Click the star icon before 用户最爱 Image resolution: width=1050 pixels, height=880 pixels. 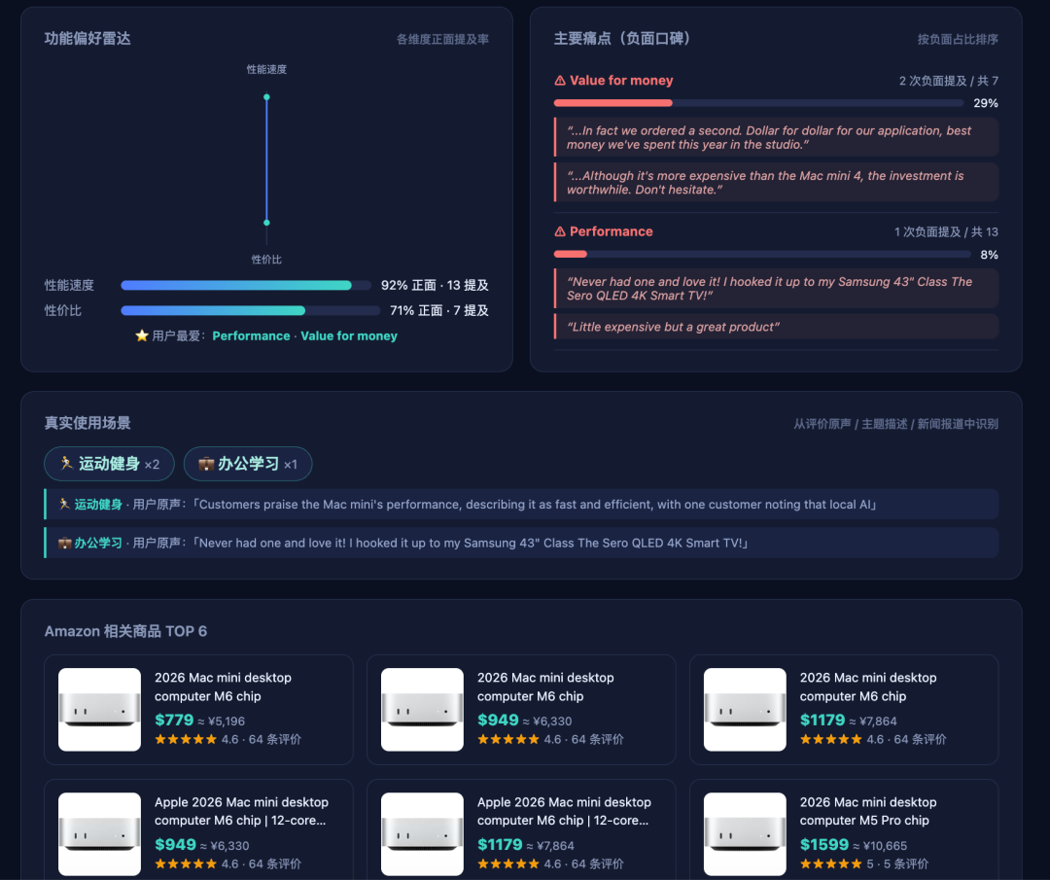pyautogui.click(x=142, y=335)
